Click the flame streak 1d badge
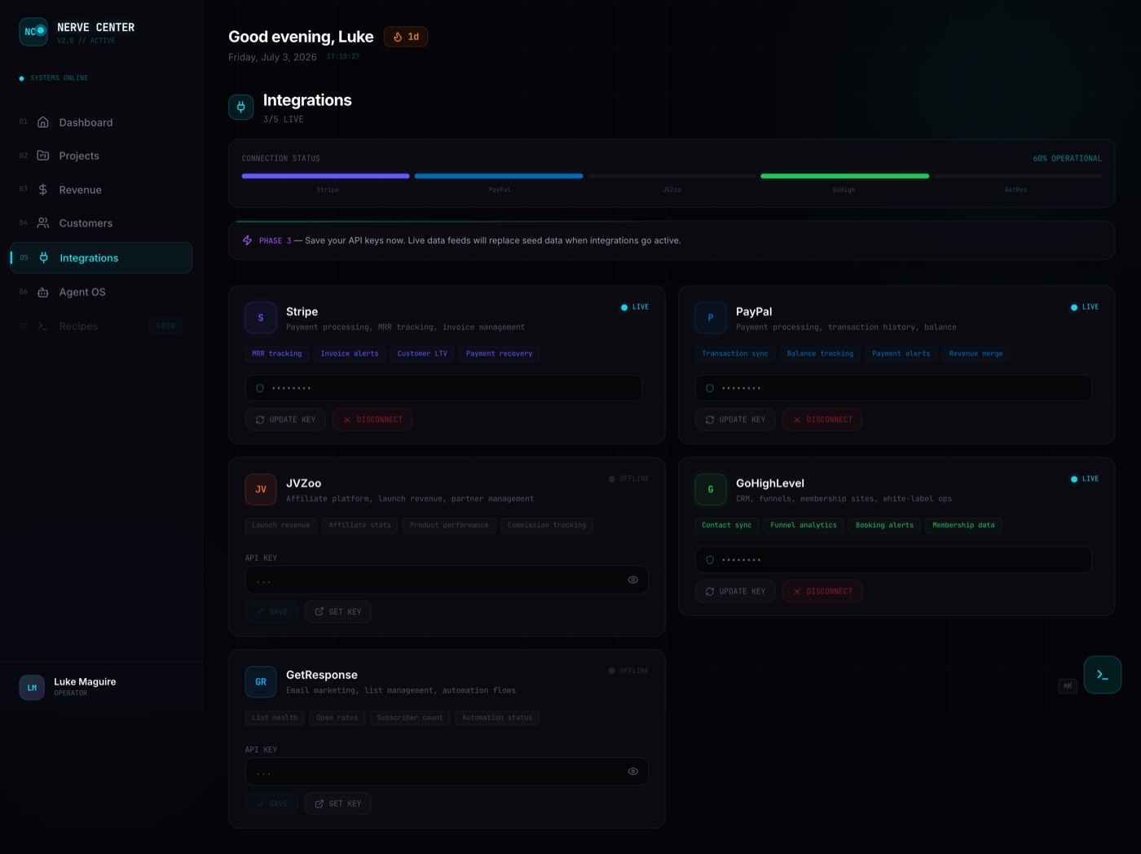 click(406, 37)
